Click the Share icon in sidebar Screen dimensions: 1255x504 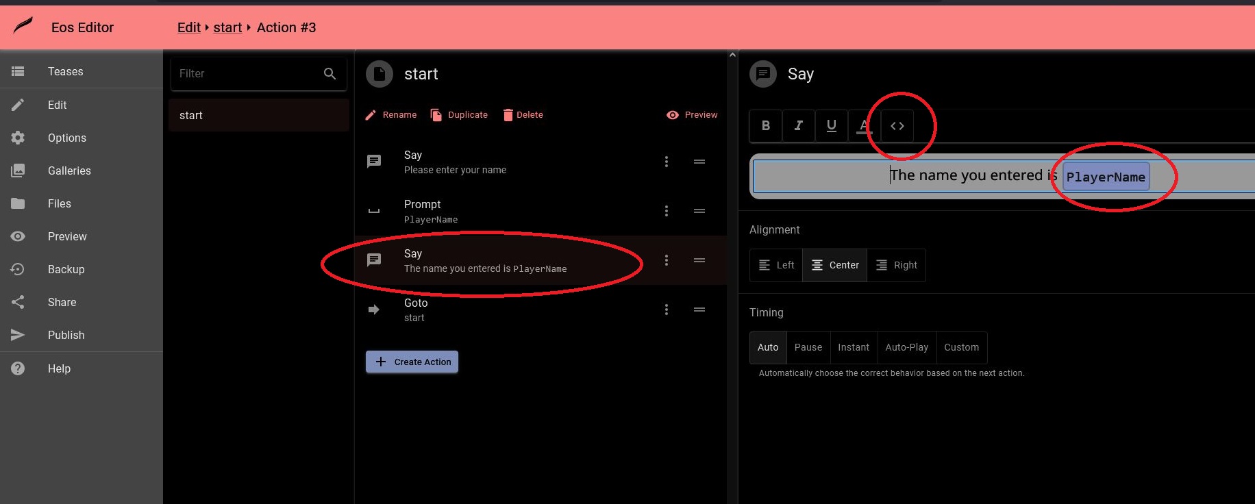[x=18, y=302]
